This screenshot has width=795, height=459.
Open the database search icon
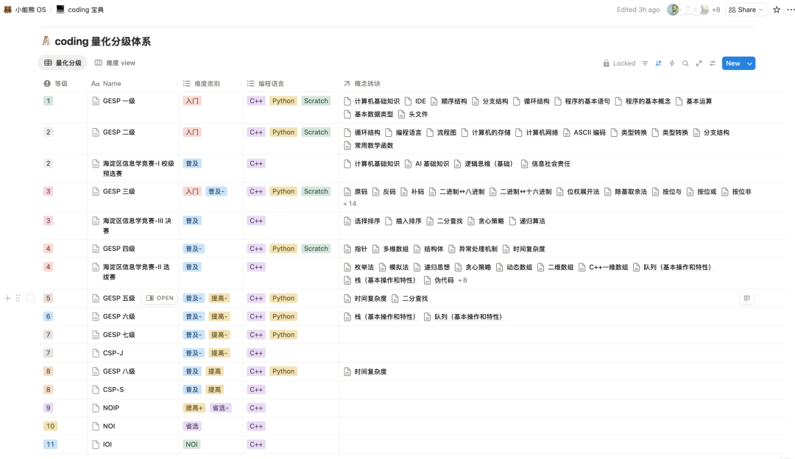(x=685, y=63)
